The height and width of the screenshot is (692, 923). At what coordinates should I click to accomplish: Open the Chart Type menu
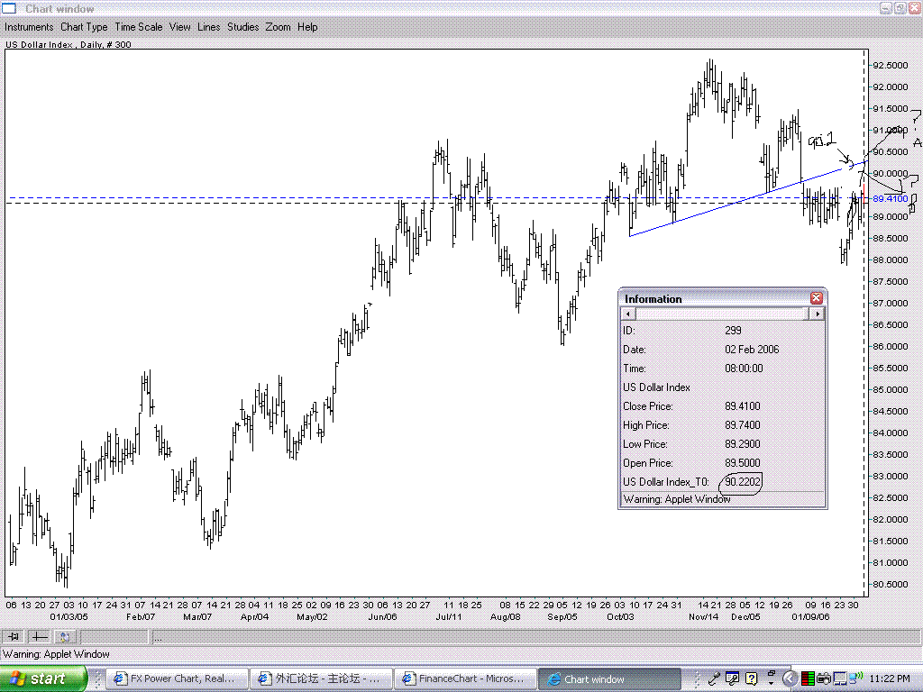tap(84, 27)
